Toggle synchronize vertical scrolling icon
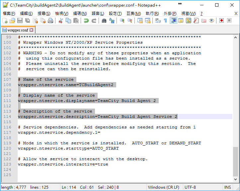 (x=140, y=21)
